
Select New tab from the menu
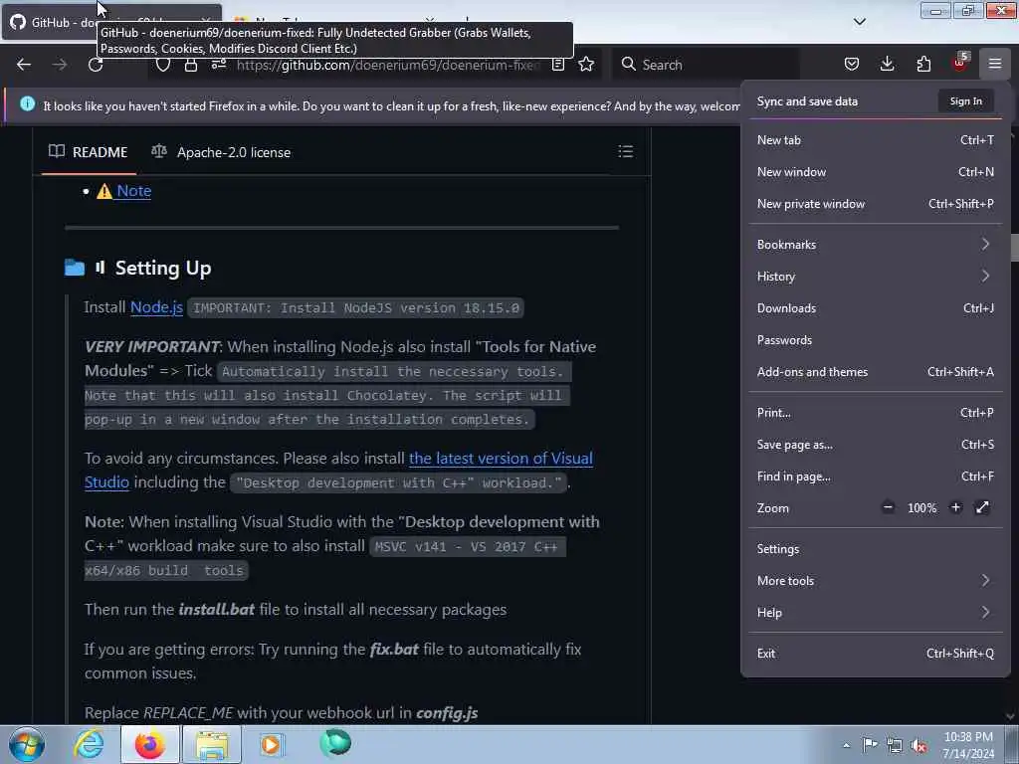(875, 139)
